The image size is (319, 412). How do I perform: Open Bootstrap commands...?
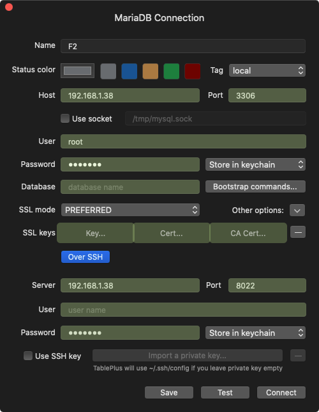[255, 187]
